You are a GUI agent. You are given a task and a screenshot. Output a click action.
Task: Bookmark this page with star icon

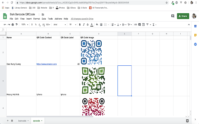pyautogui.click(x=167, y=3)
